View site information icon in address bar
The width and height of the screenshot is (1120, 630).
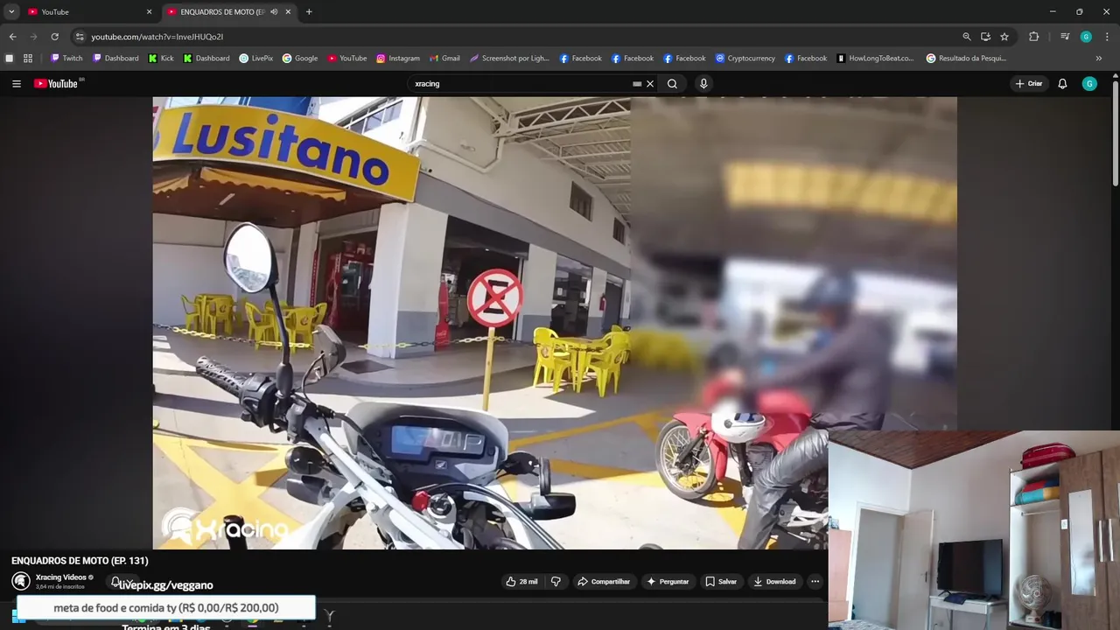[x=80, y=37]
